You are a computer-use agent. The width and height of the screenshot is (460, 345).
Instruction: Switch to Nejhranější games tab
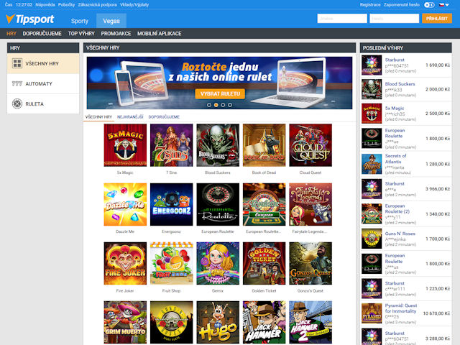pyautogui.click(x=130, y=116)
